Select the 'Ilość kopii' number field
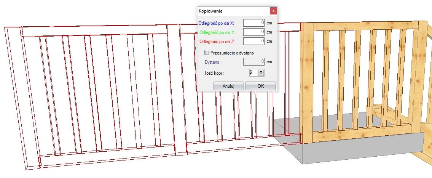The image size is (432, 178). click(x=253, y=72)
